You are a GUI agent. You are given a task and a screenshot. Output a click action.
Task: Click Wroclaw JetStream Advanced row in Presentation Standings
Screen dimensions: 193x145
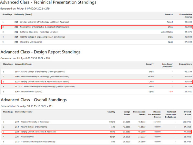coord(96,22)
